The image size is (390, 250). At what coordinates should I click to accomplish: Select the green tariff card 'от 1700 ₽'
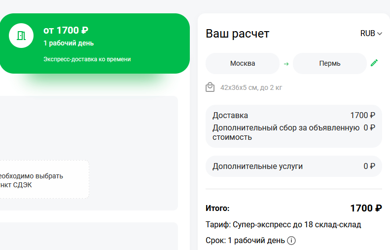point(95,43)
